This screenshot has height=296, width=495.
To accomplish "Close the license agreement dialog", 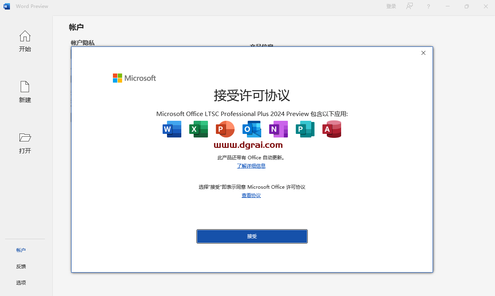I will (x=423, y=53).
